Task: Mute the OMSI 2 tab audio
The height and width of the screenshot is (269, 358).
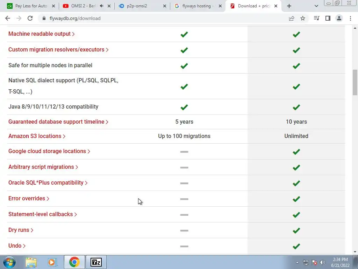Action: pyautogui.click(x=102, y=6)
